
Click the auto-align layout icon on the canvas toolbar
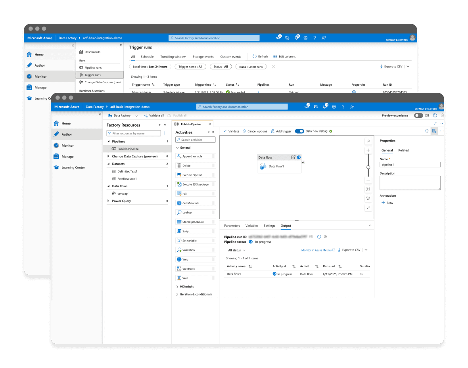(368, 199)
